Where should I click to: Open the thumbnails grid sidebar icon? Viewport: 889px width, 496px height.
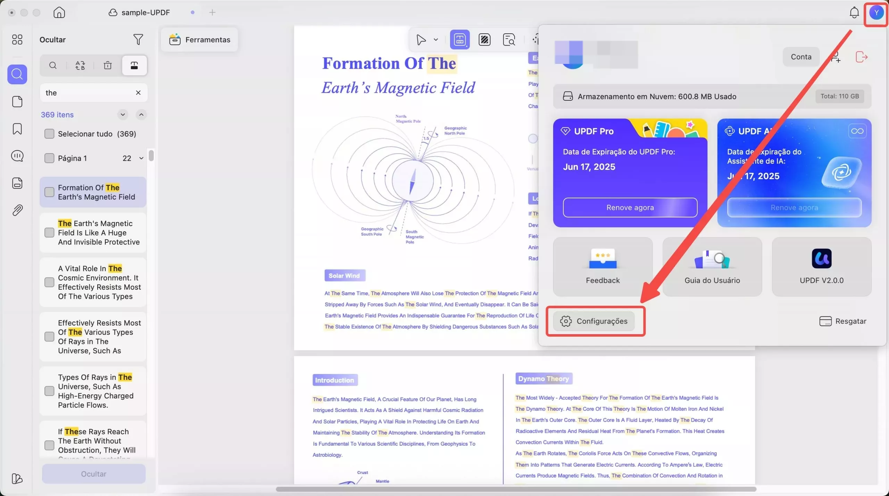coord(17,40)
